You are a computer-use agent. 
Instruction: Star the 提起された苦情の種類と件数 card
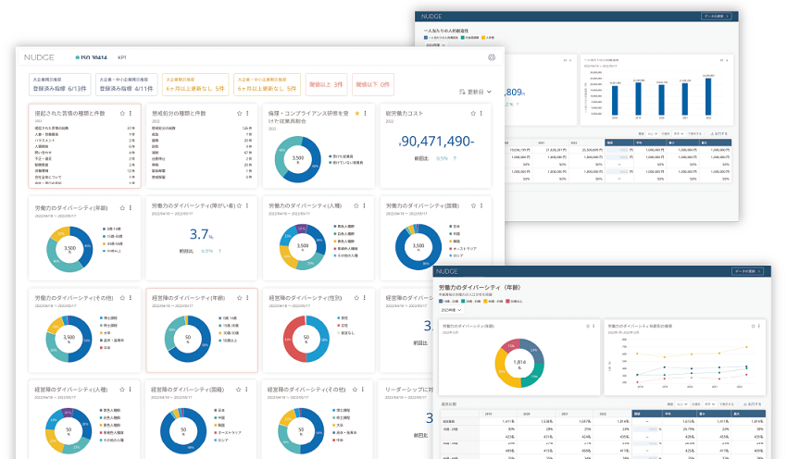coord(122,114)
